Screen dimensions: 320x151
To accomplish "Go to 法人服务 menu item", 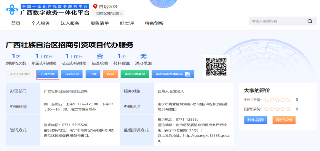I will (x=70, y=23).
